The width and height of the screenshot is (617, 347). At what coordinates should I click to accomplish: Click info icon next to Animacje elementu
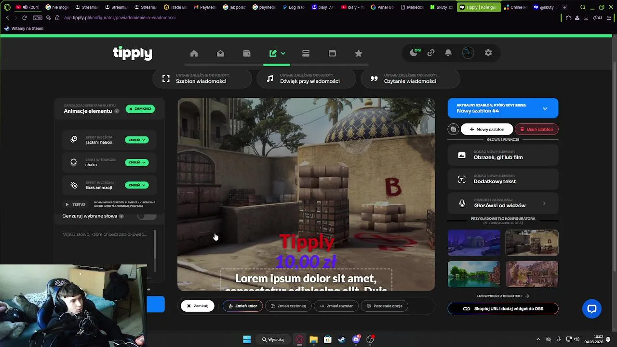(117, 111)
